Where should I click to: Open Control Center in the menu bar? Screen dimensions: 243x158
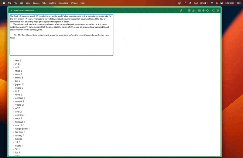point(222,3)
